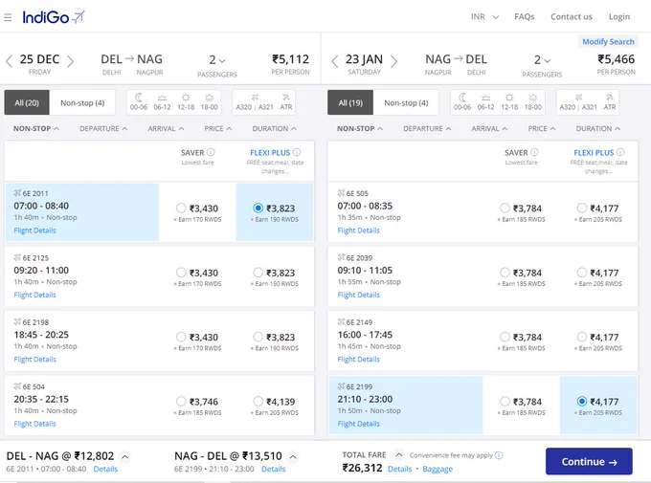The width and height of the screenshot is (651, 483).
Task: Show All (19) NAG-DEL flights tab
Action: click(x=350, y=102)
